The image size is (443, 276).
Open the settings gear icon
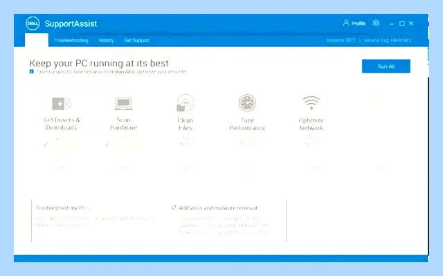point(376,23)
